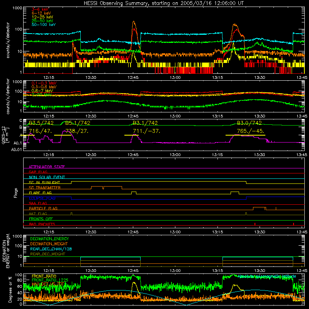
Task: Click the 0.8-7 MeV legend label
Action: 42,91
